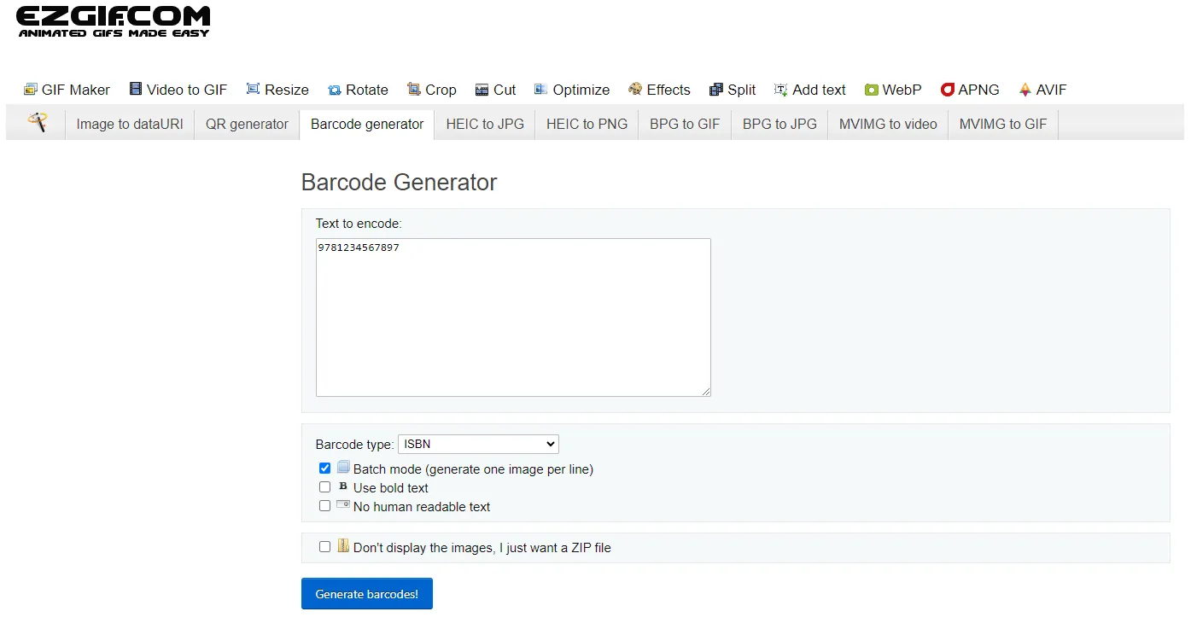This screenshot has height=623, width=1191.
Task: Click the no readable text icon
Action: pos(343,505)
